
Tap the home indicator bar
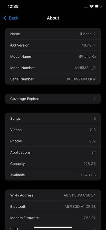(53, 227)
